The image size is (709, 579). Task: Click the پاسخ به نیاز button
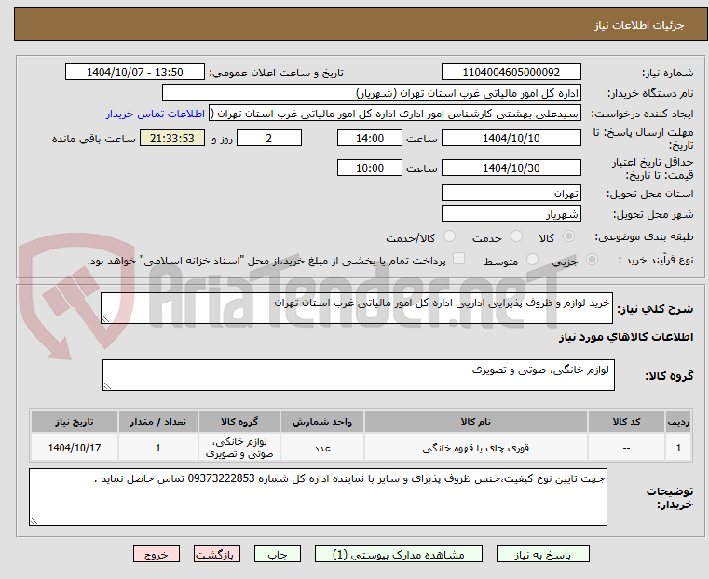tap(542, 554)
